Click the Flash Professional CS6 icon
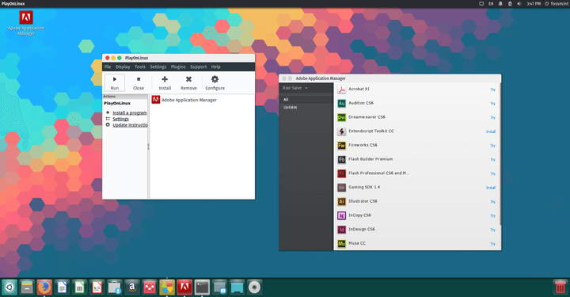This screenshot has height=297, width=570. click(341, 173)
